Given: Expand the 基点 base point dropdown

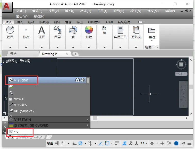Looking at the screenshot, I should [x=152, y=41].
